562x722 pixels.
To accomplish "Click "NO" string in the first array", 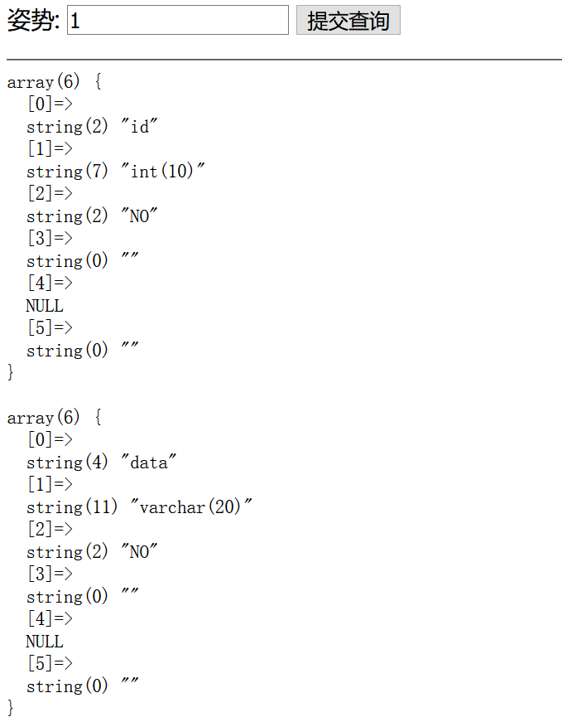I will tap(139, 216).
